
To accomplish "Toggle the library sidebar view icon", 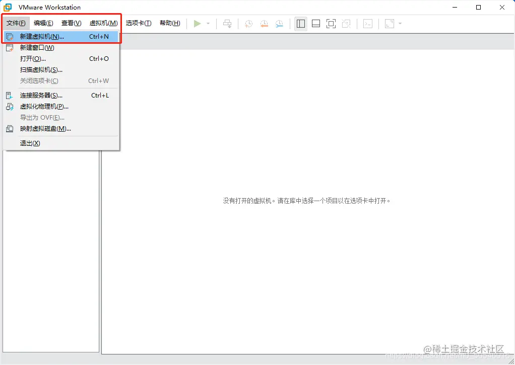I will (300, 24).
